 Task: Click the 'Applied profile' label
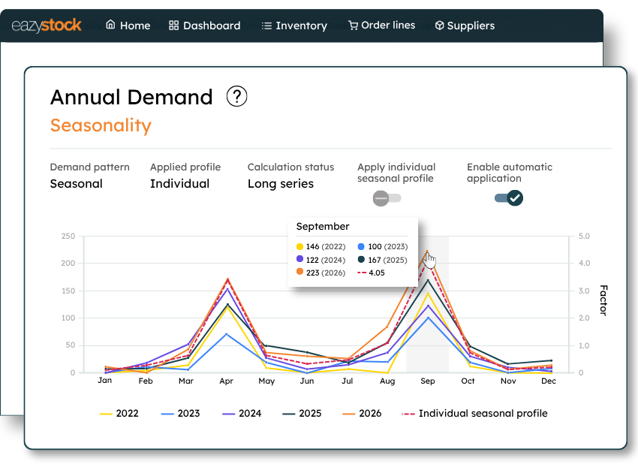[x=185, y=167]
